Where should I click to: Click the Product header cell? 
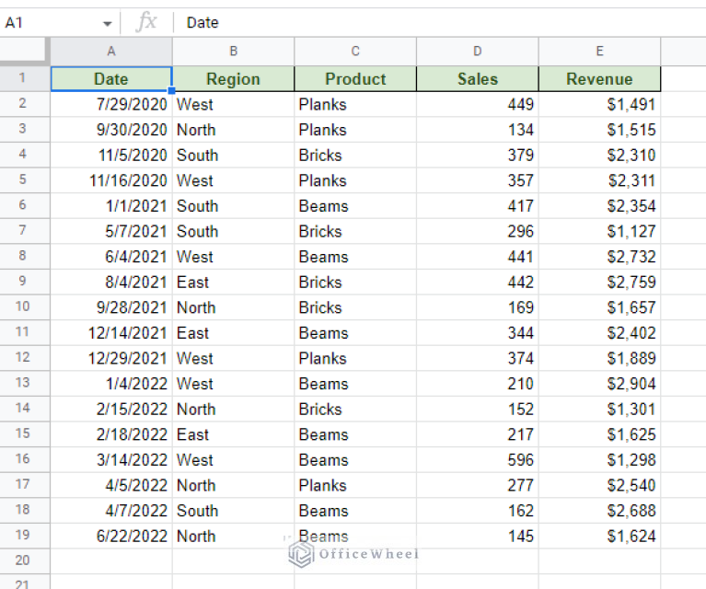355,79
